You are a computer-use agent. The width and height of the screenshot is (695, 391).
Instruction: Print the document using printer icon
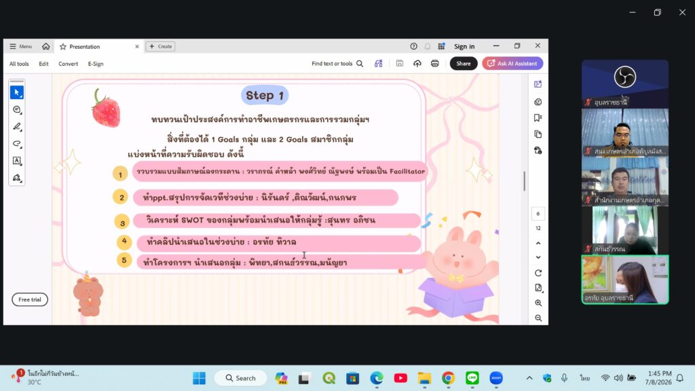(435, 63)
